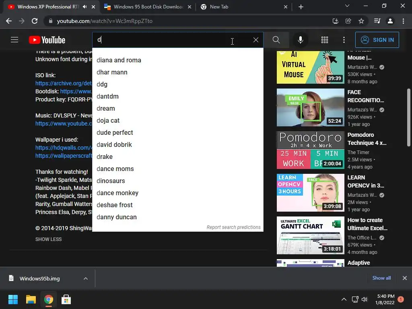Click The Timer channel name
412x309 pixels.
[358, 152]
